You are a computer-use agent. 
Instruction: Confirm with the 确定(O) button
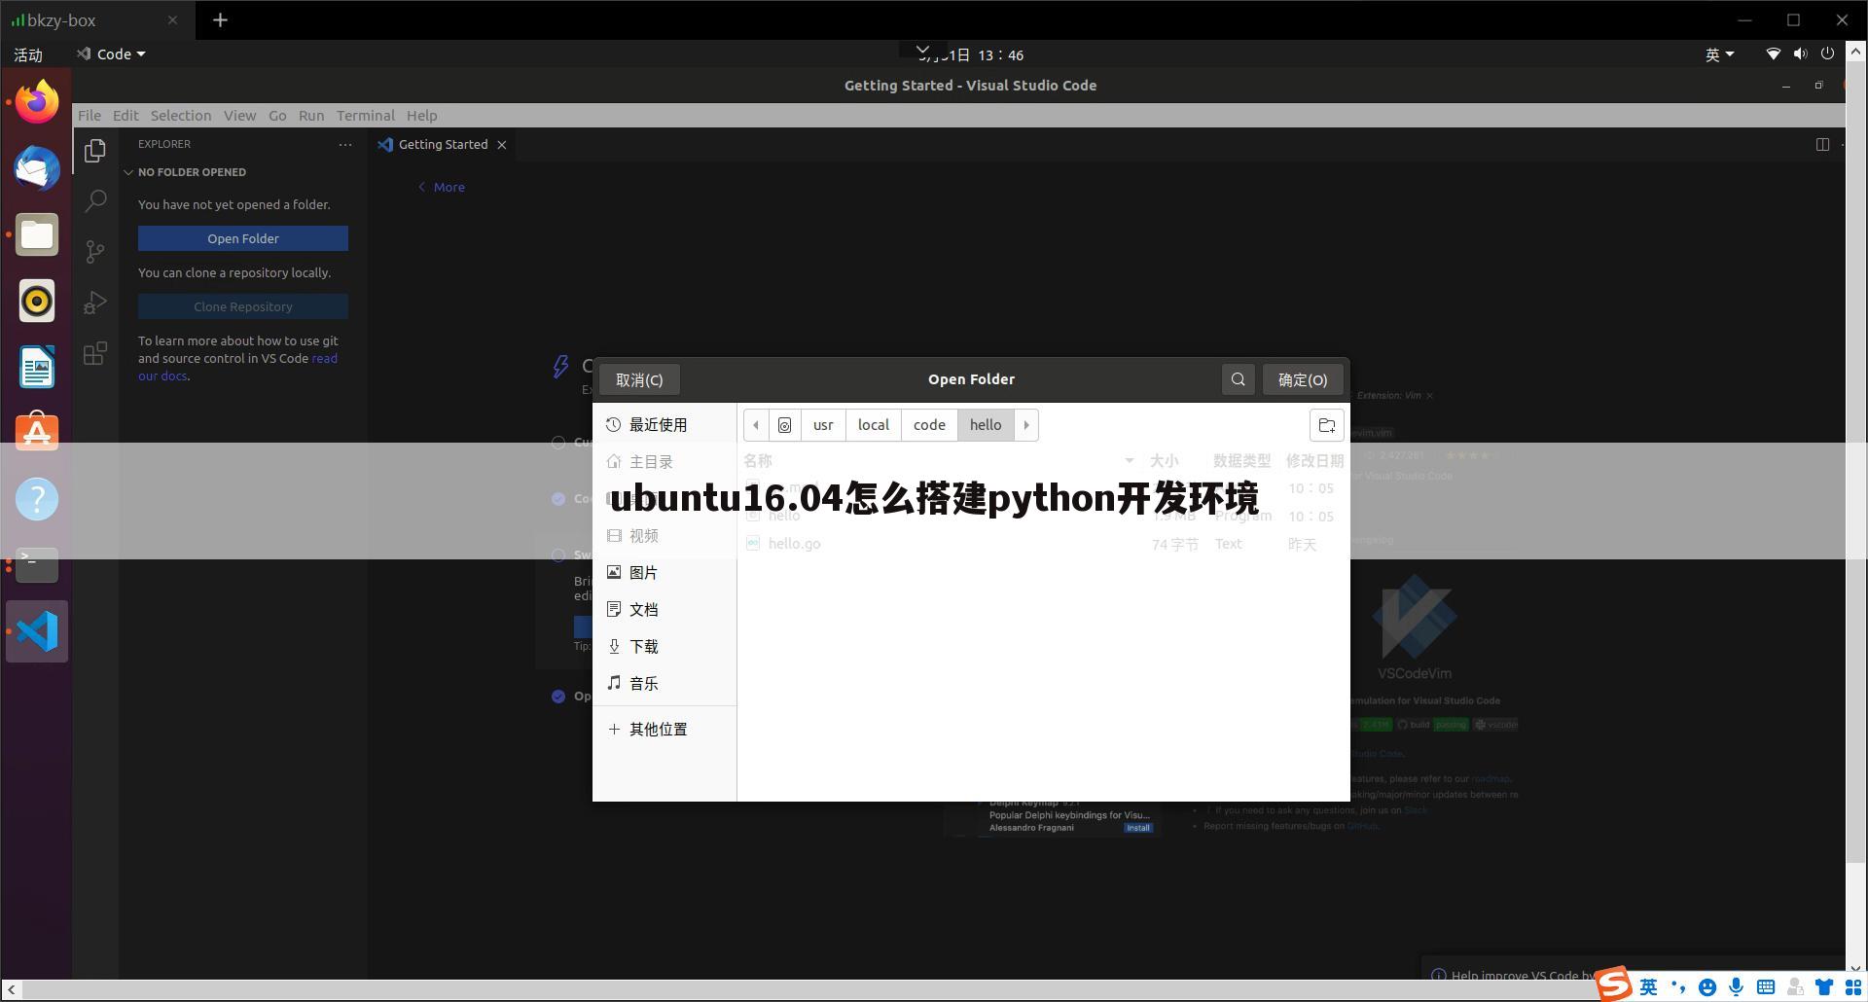click(1303, 379)
